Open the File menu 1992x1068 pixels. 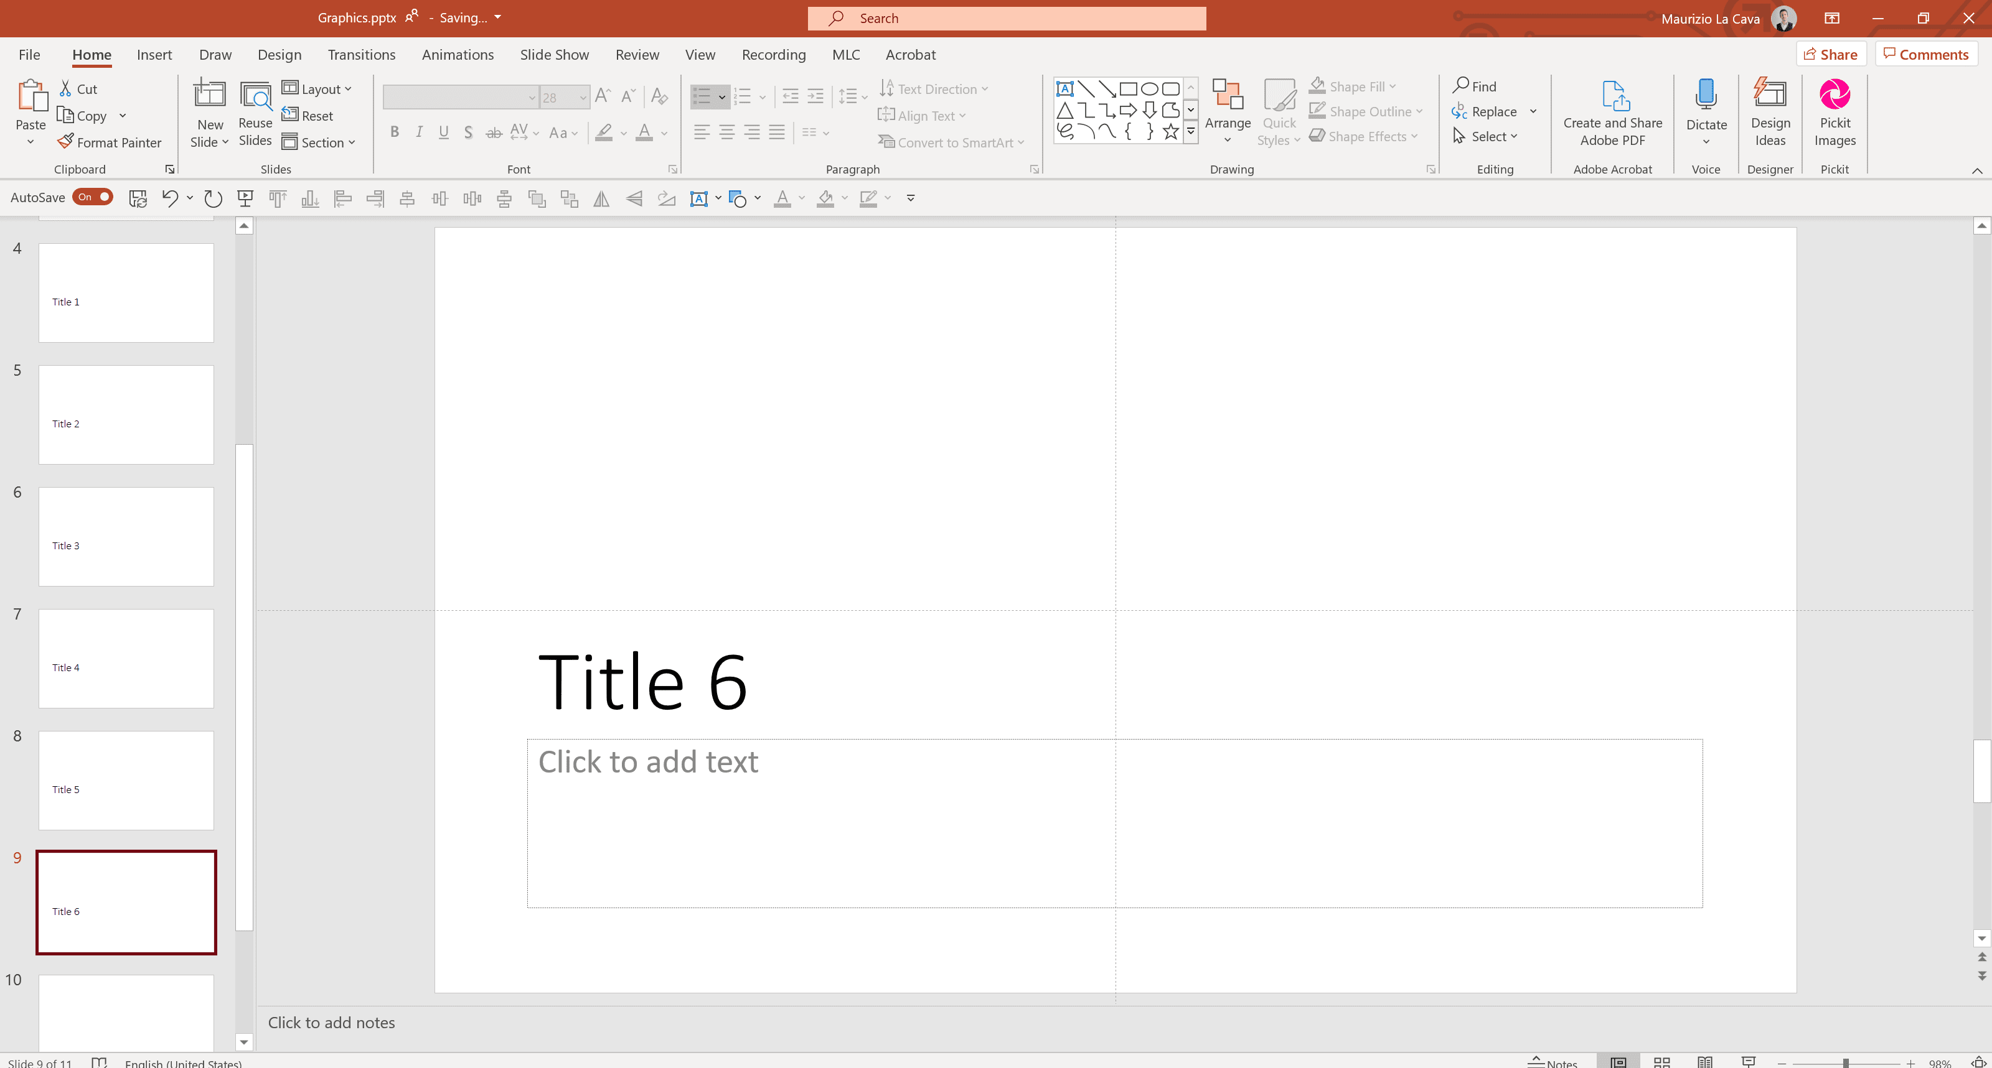tap(29, 55)
